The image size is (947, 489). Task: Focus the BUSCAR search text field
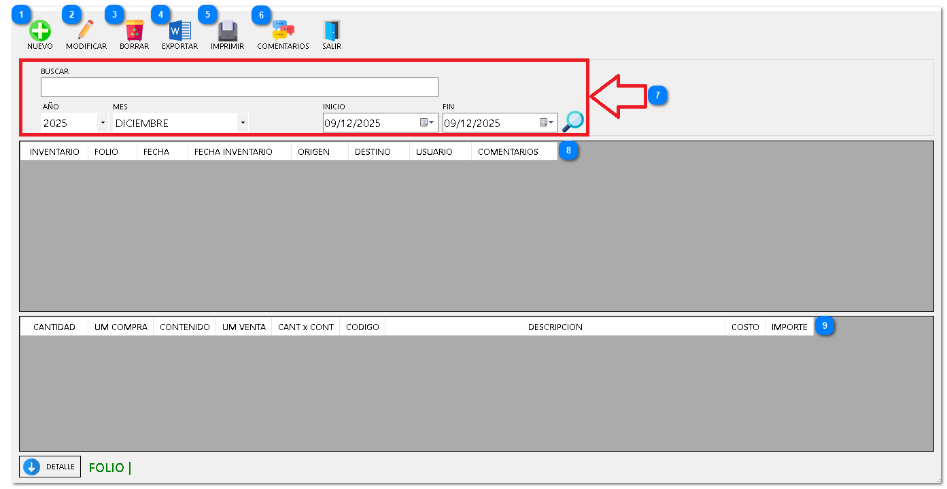click(239, 87)
